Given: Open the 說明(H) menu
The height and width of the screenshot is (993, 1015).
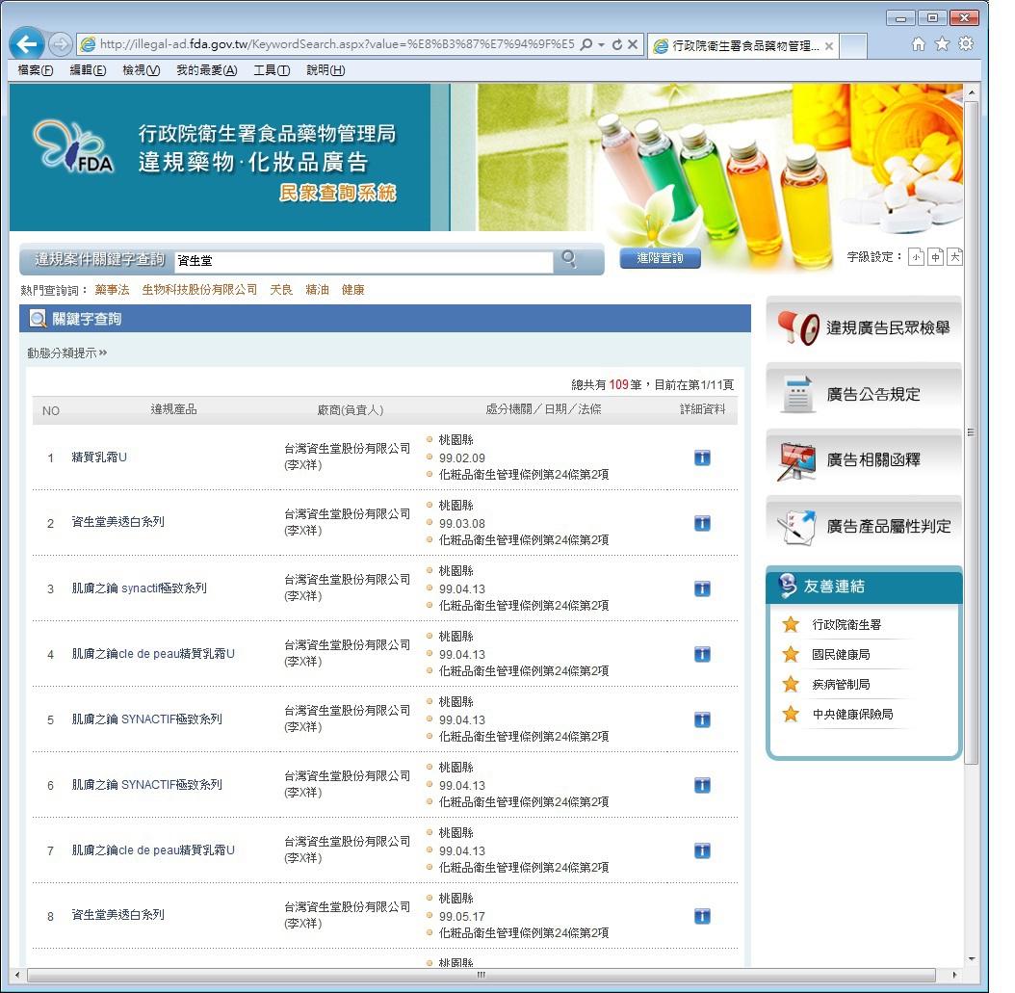Looking at the screenshot, I should (325, 70).
